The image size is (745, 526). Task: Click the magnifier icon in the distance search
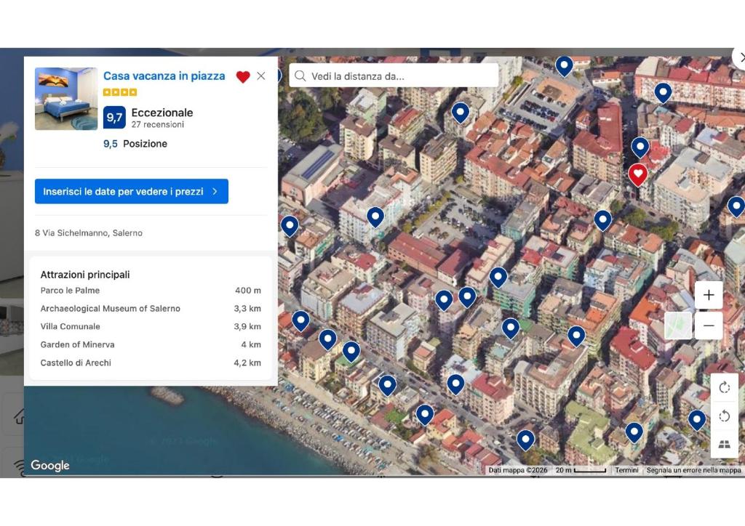coord(300,76)
